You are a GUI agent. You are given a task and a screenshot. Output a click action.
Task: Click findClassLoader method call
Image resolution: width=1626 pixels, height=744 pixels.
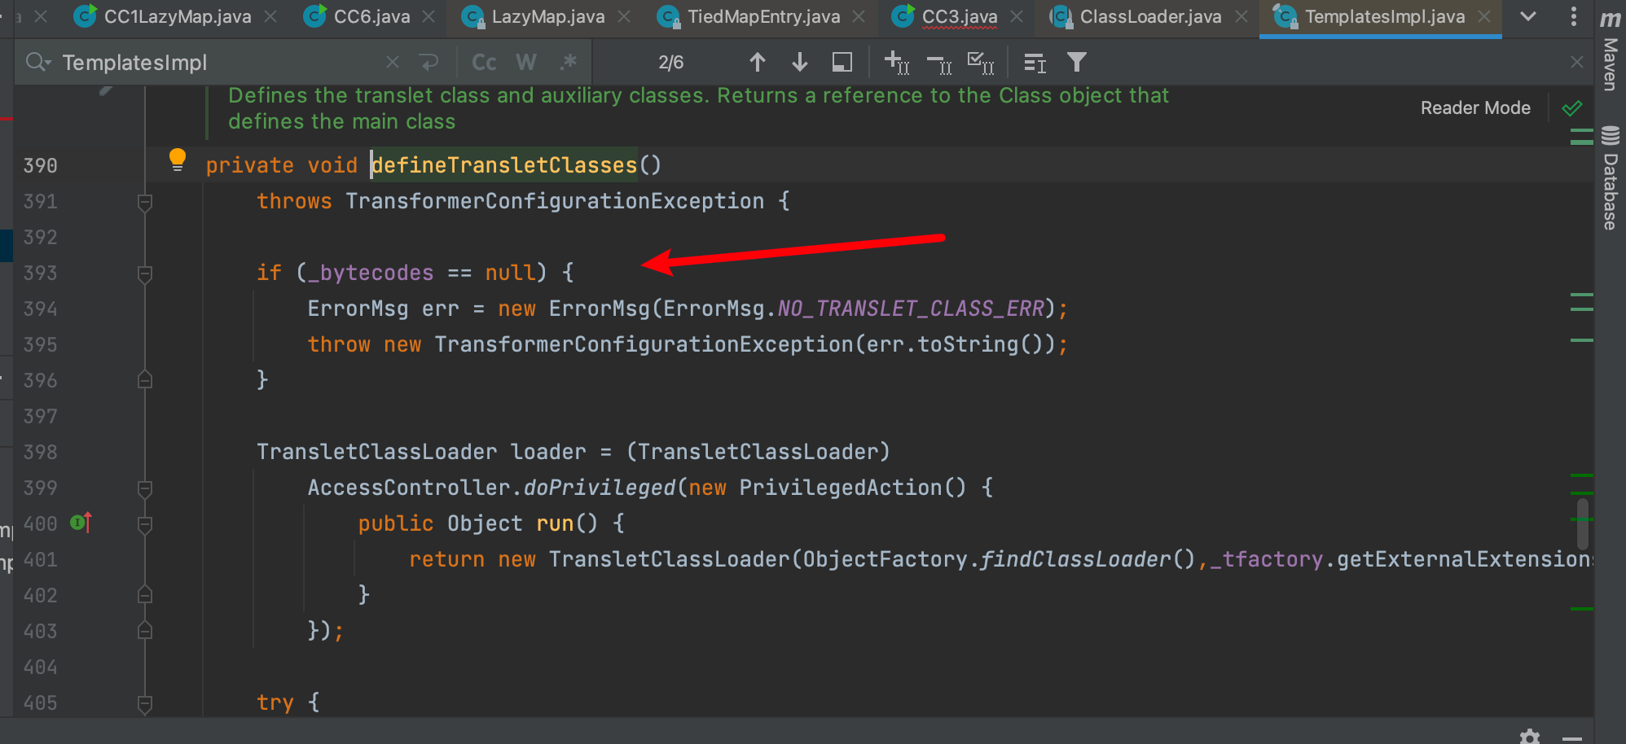[1075, 559]
